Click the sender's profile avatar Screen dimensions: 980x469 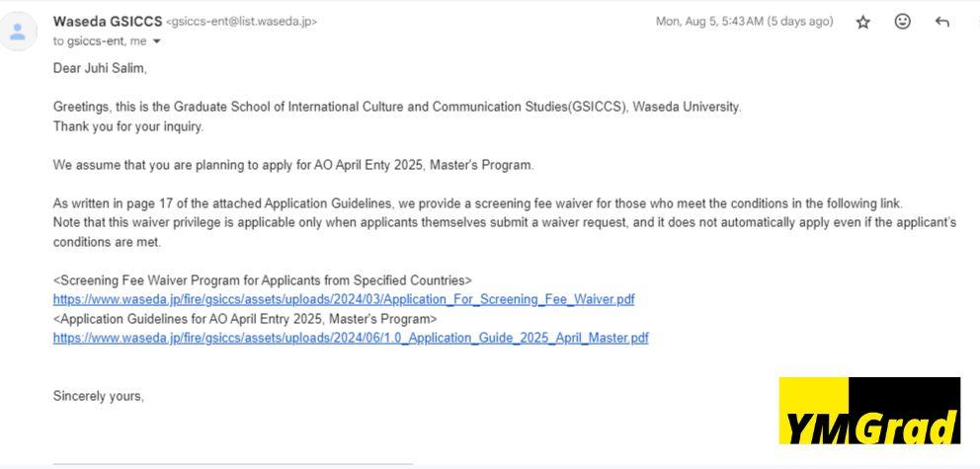[18, 32]
